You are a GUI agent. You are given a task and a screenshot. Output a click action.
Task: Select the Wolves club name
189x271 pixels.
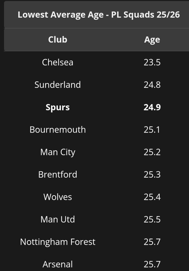(58, 197)
